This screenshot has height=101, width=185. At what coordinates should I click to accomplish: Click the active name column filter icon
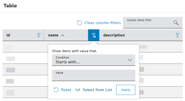coord(94,35)
